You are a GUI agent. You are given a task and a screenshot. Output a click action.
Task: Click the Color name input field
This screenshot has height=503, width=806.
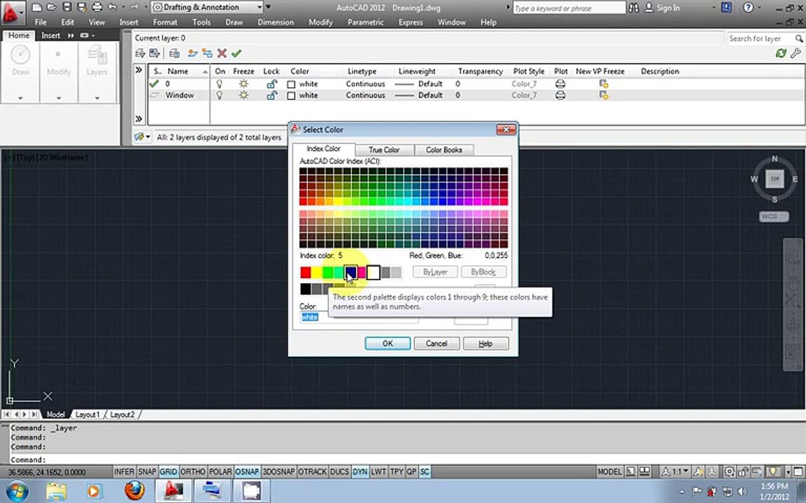tap(360, 317)
